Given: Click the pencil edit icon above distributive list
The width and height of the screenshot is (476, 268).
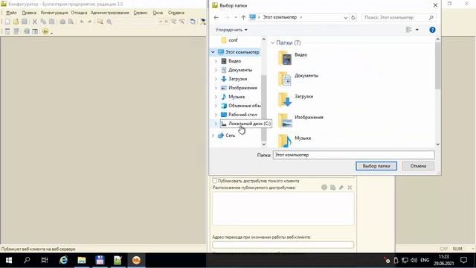Looking at the screenshot, I should 341,188.
